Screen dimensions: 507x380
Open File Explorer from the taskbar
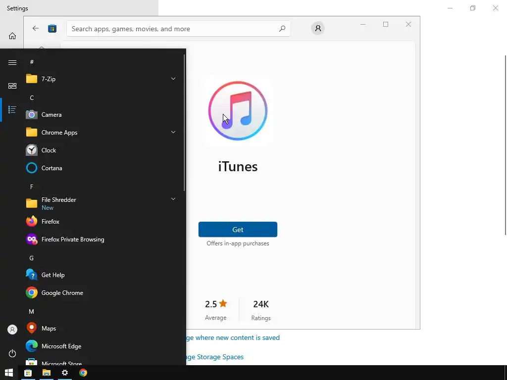click(47, 373)
